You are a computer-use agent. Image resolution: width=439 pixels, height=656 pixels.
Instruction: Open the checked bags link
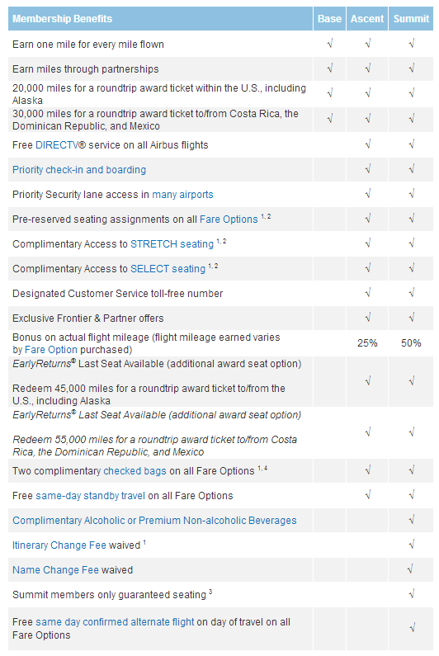(135, 471)
